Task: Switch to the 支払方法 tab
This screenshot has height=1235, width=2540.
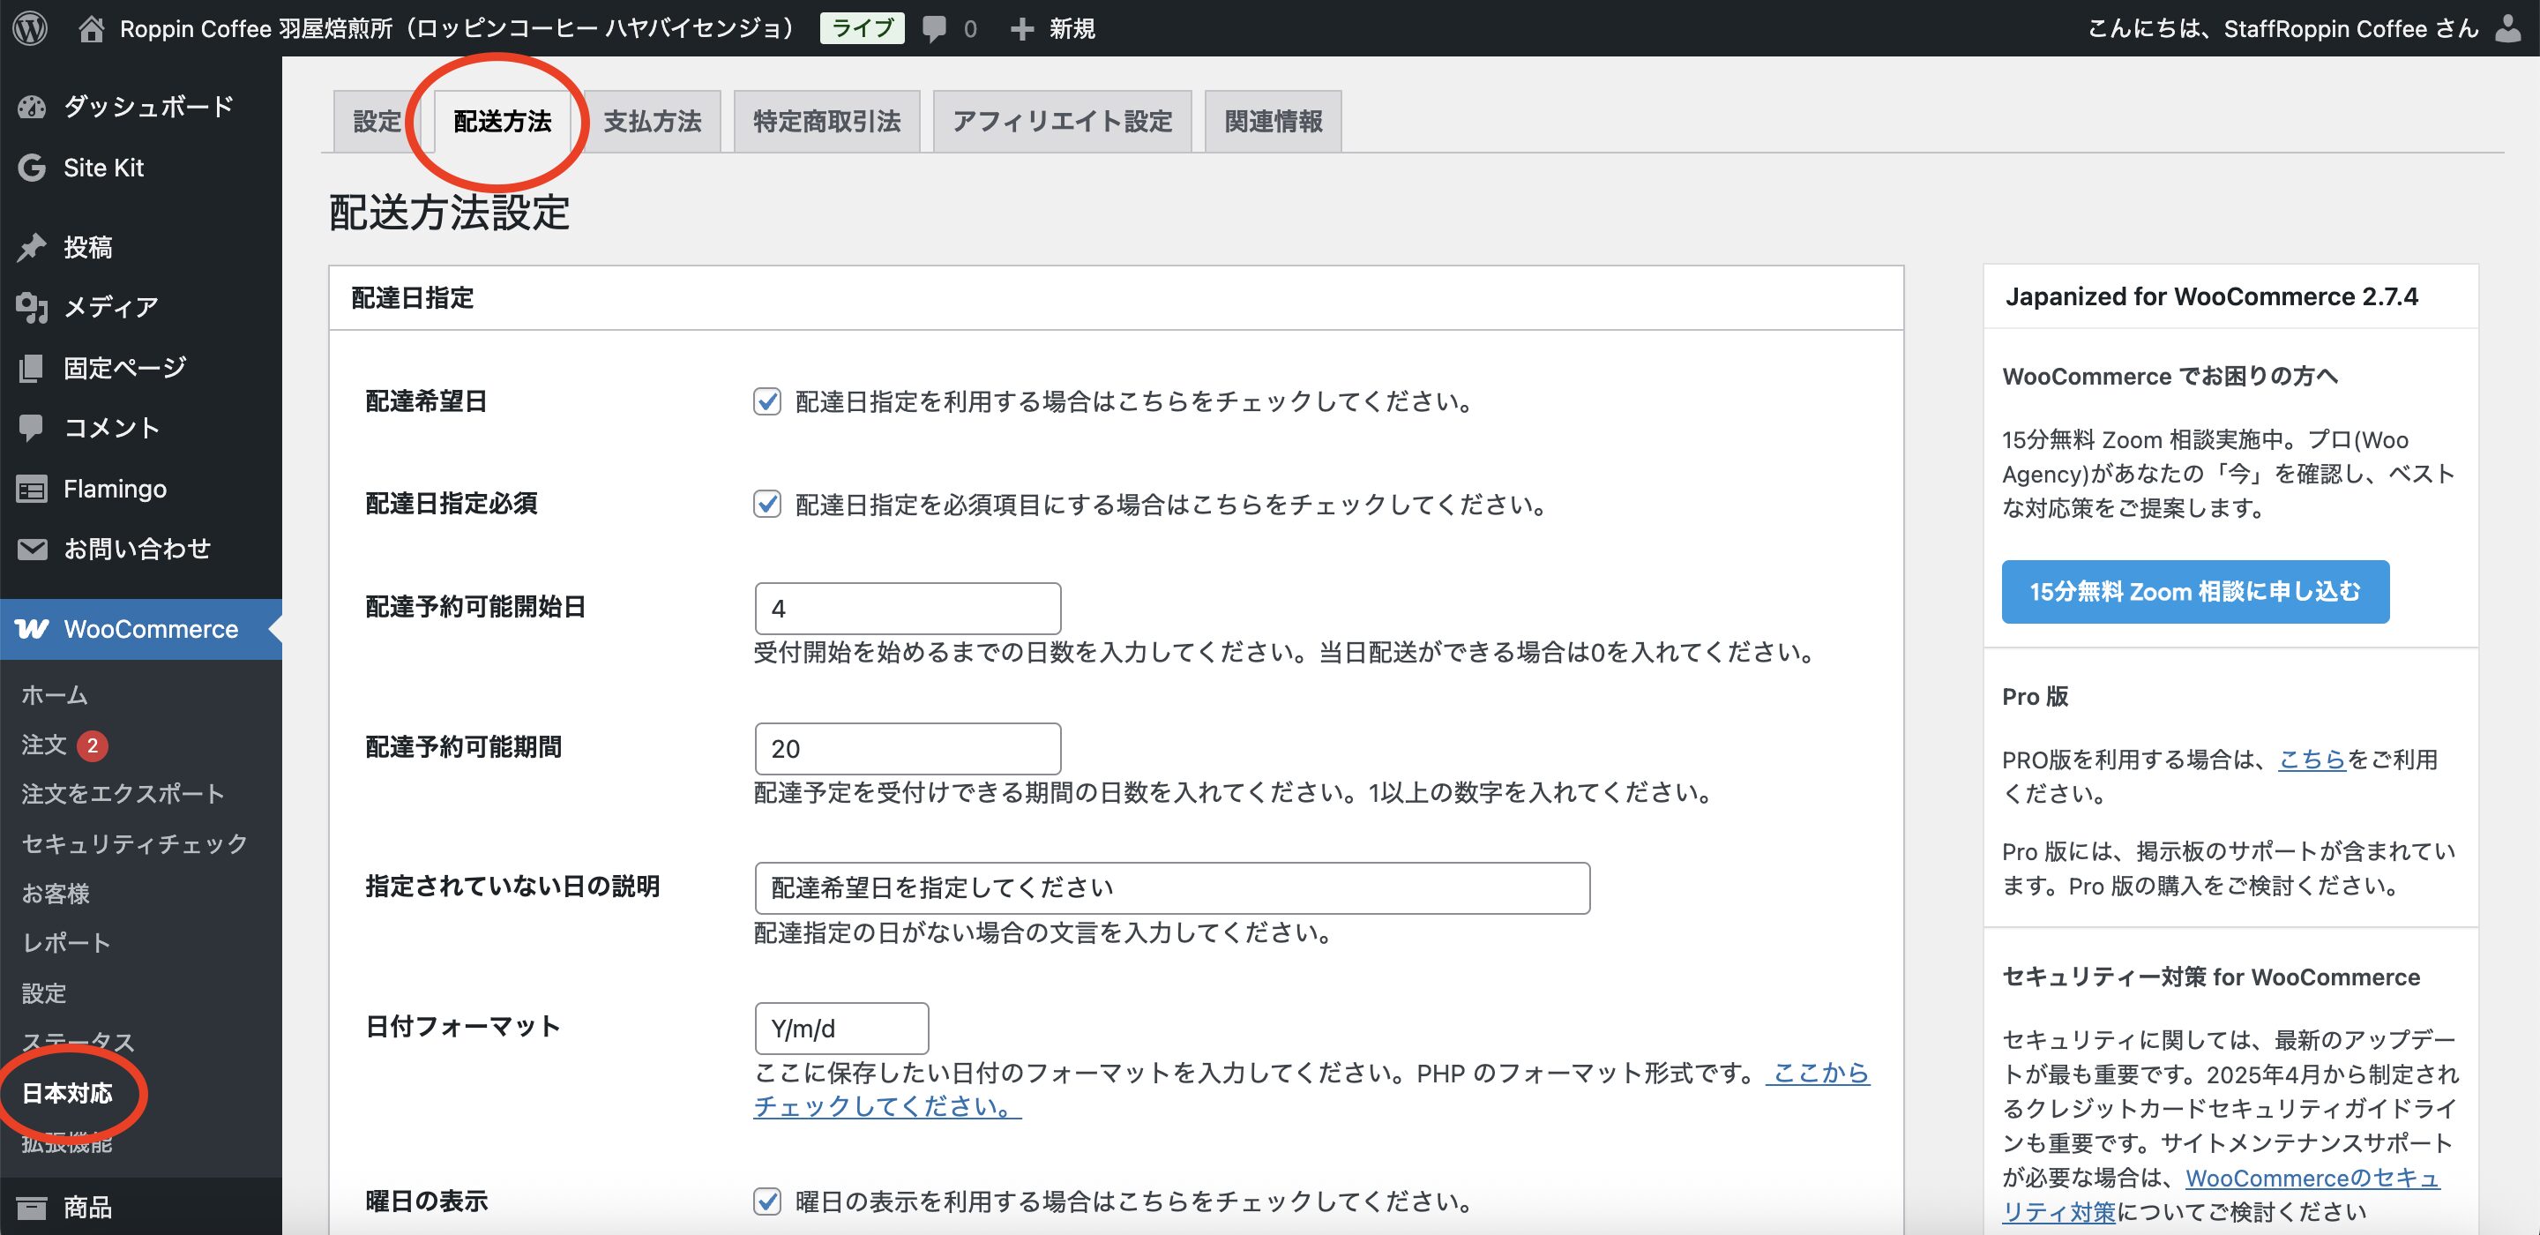Action: 652,122
